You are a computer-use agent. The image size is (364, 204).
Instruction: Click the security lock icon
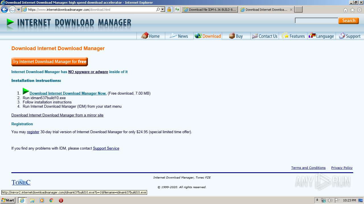(169, 10)
